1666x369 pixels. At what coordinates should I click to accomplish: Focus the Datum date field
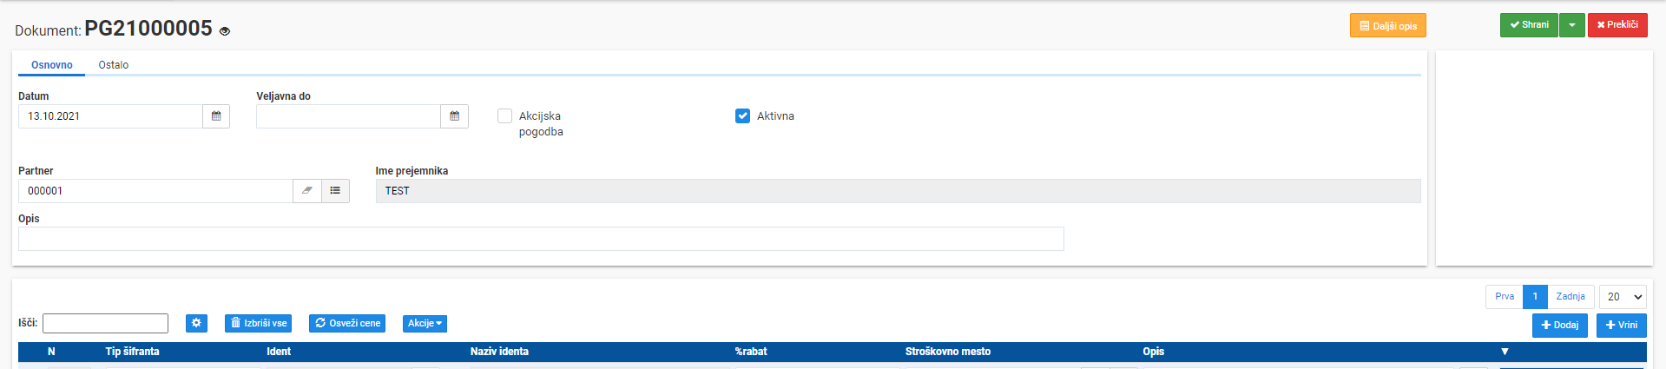click(x=110, y=116)
